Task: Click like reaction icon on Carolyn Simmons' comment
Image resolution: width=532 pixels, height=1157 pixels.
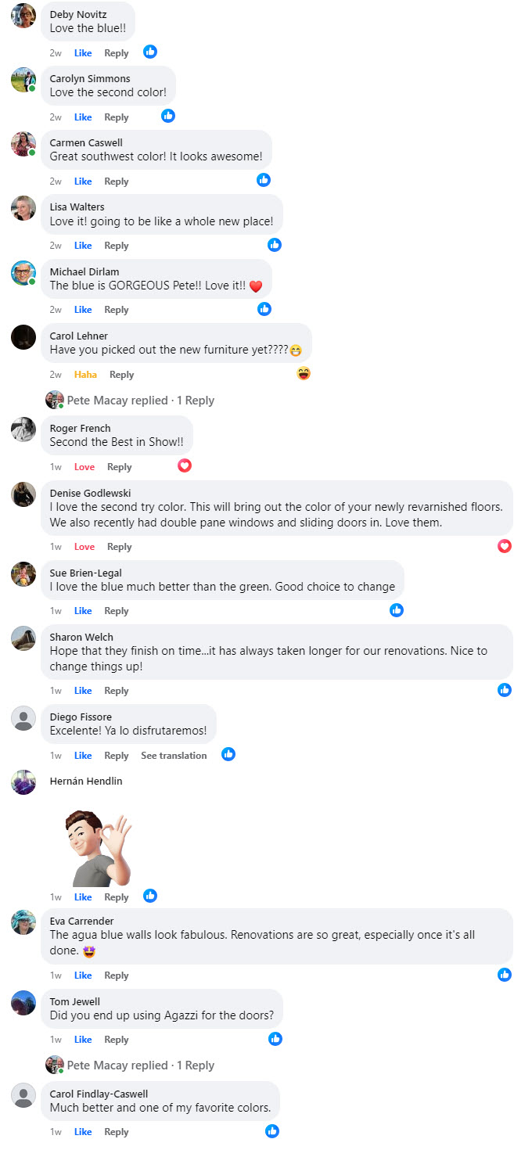Action: (168, 116)
